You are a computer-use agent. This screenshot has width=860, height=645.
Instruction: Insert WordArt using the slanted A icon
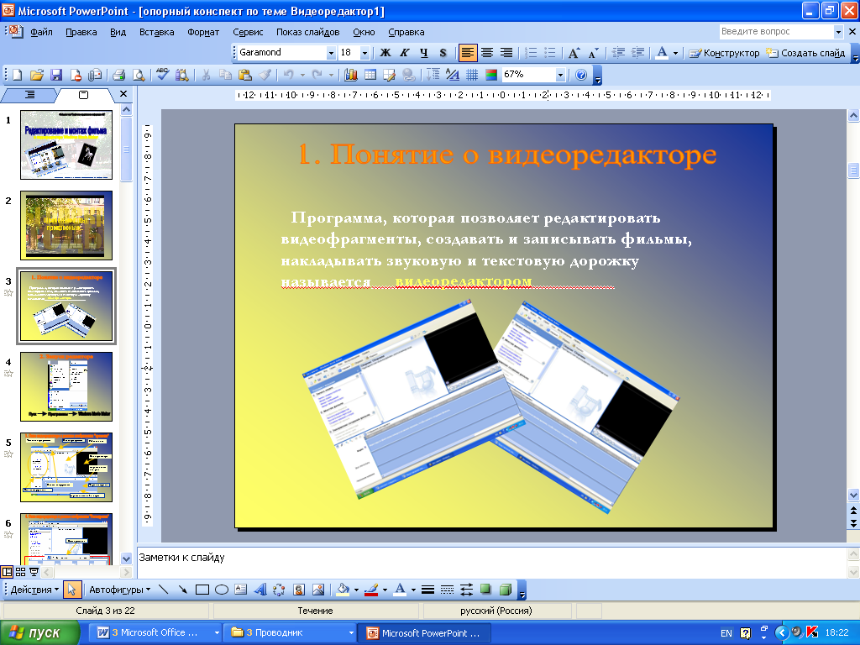(x=260, y=590)
